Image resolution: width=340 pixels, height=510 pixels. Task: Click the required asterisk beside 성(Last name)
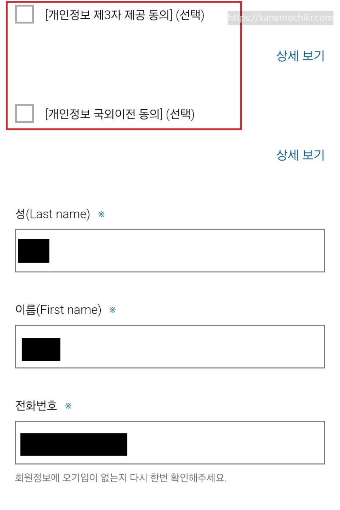[x=101, y=215]
